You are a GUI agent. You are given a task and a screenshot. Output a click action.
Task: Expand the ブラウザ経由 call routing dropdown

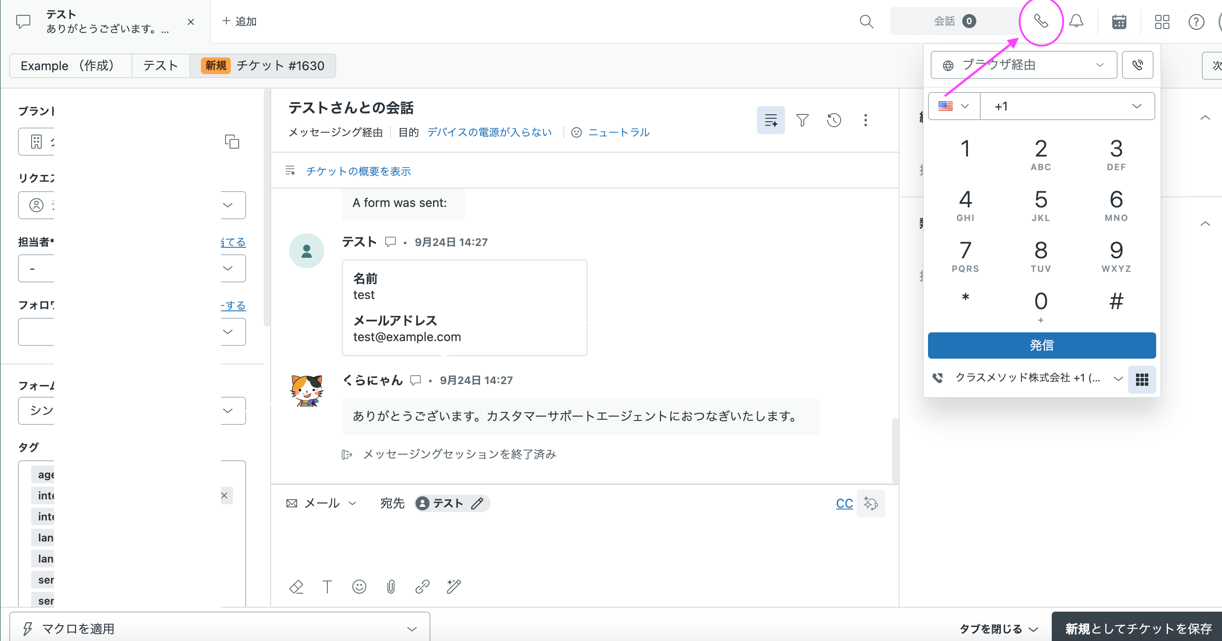tap(1023, 65)
